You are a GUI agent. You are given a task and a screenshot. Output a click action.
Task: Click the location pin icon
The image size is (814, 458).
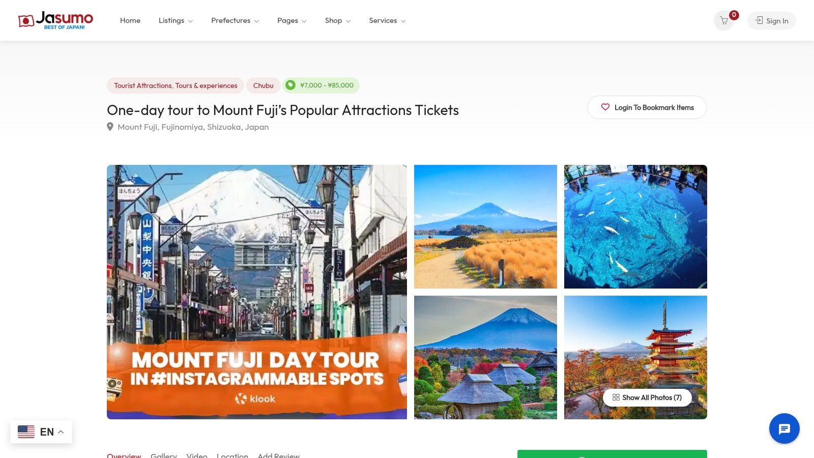pos(110,127)
